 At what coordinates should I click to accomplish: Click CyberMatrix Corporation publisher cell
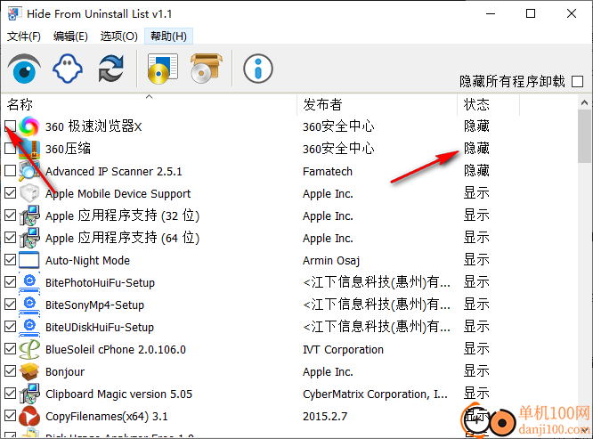[375, 394]
